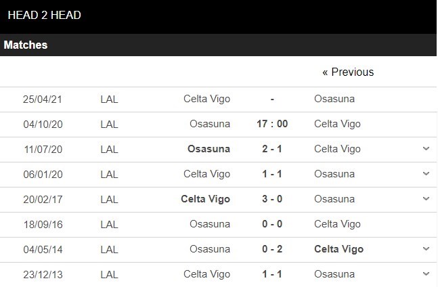The width and height of the screenshot is (438, 287).
Task: Open the 0 - 2 score on 04/05/14
Action: click(x=272, y=248)
